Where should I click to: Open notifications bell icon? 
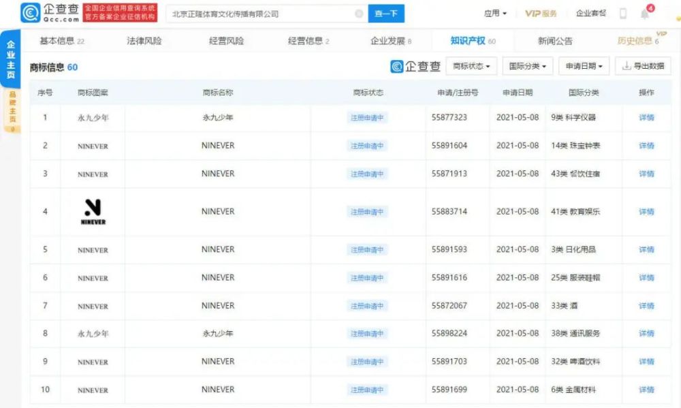click(x=644, y=14)
